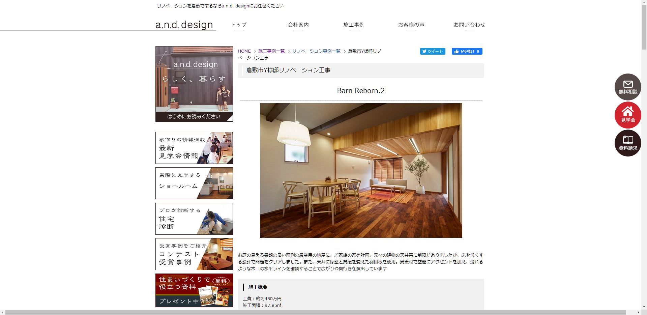Click the Barn Reborn.2 title text

click(361, 90)
